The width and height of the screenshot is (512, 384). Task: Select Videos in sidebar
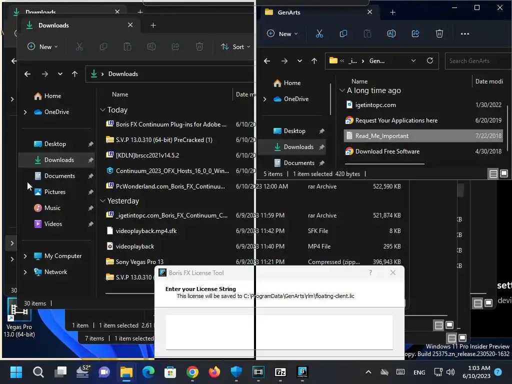tap(53, 224)
